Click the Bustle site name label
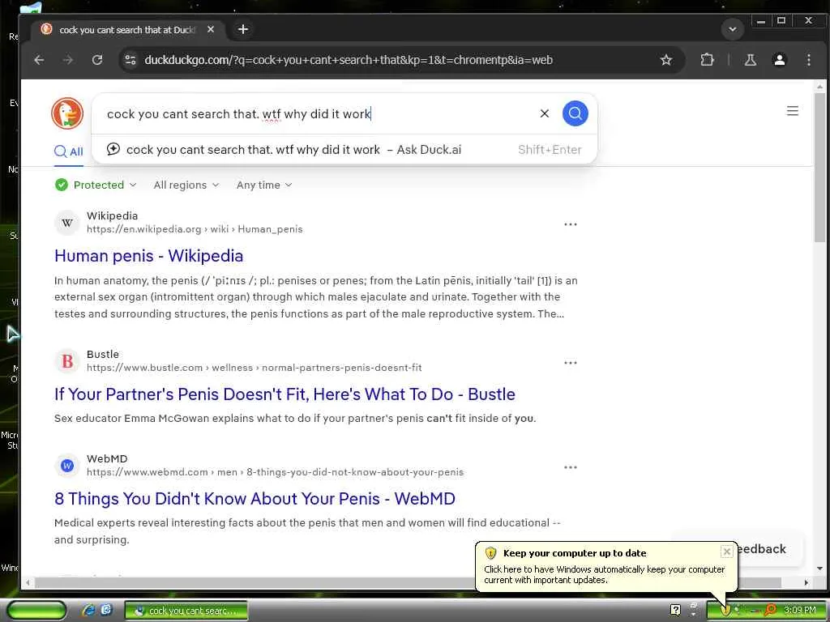This screenshot has width=830, height=622. (x=103, y=355)
